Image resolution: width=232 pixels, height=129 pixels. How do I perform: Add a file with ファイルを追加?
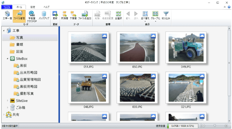pyautogui.click(x=85, y=15)
